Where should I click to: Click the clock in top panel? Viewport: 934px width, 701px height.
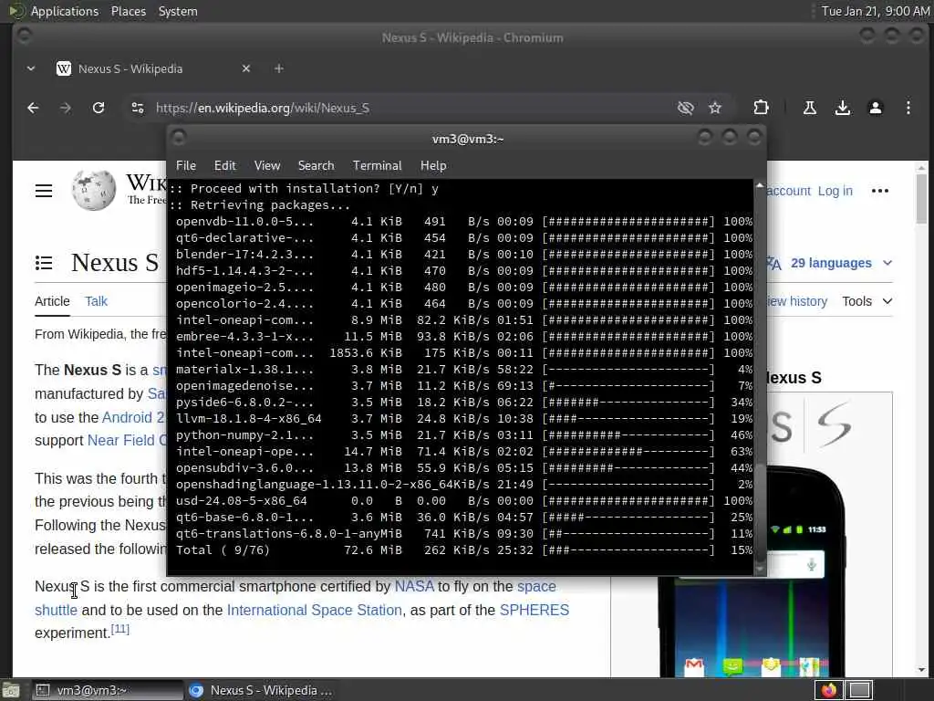coord(875,11)
